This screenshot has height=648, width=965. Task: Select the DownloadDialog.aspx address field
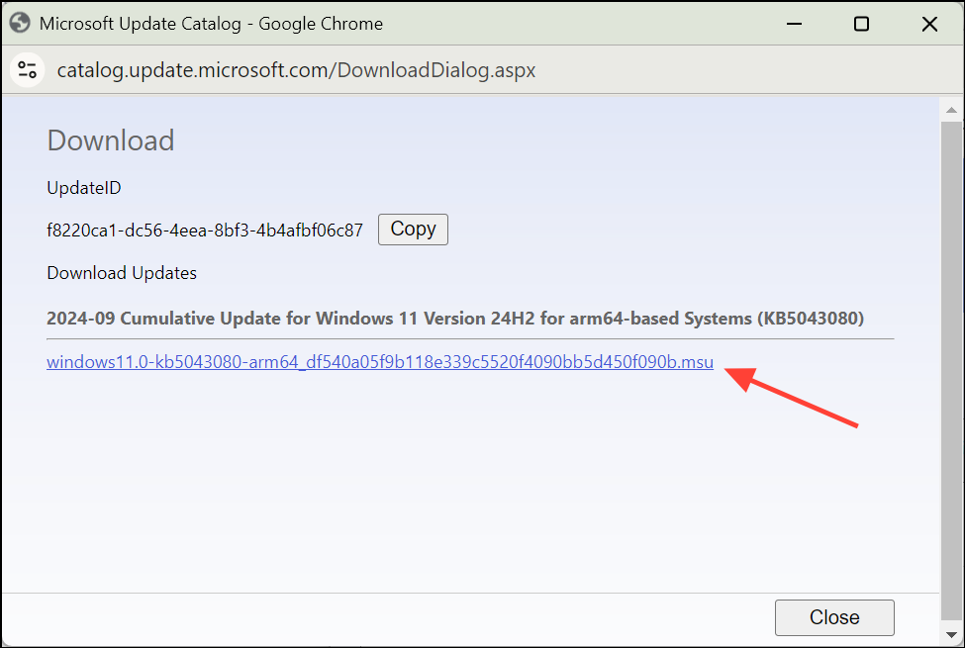click(x=296, y=69)
